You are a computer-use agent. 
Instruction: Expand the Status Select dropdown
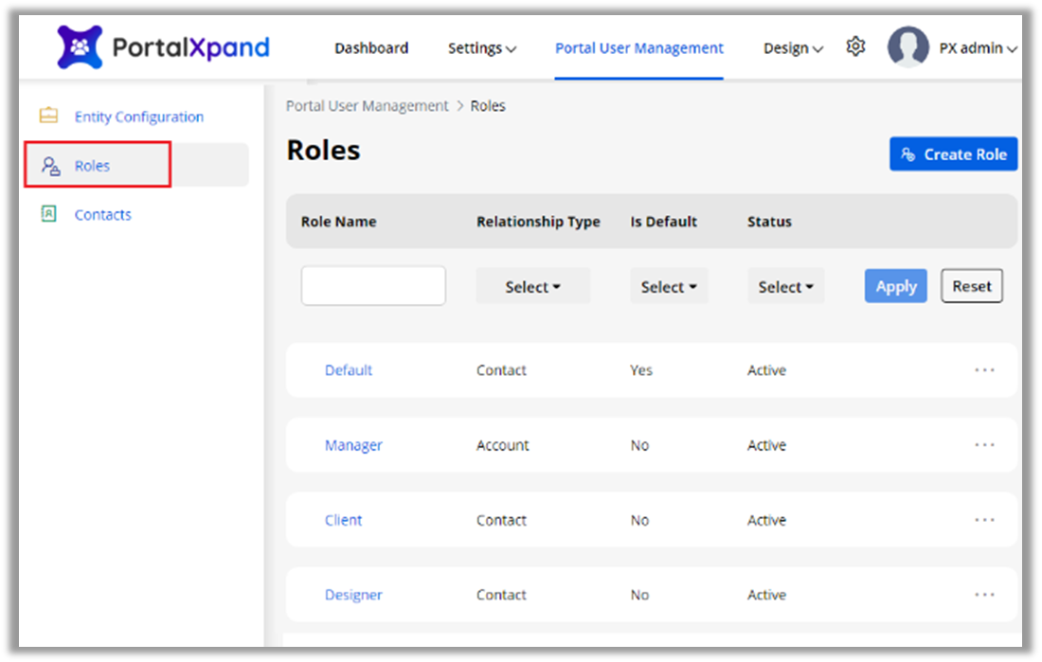pos(785,287)
